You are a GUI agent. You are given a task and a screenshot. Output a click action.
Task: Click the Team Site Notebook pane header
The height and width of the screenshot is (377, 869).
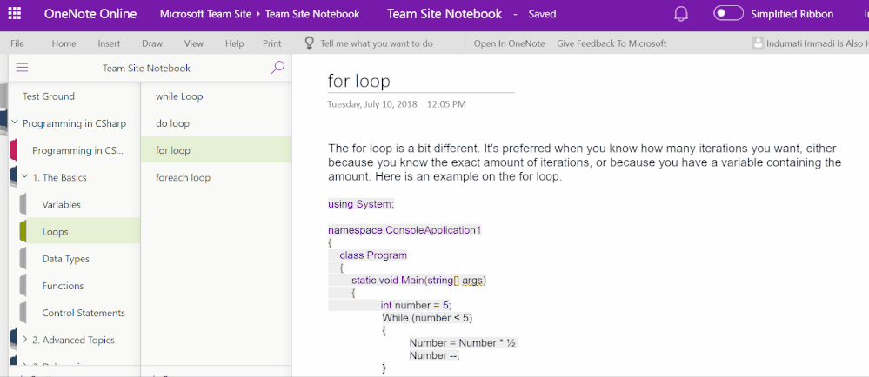pyautogui.click(x=146, y=68)
